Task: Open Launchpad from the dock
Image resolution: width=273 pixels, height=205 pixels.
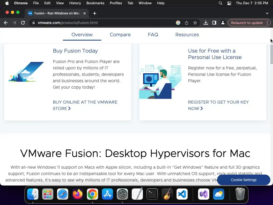Action: point(48,194)
